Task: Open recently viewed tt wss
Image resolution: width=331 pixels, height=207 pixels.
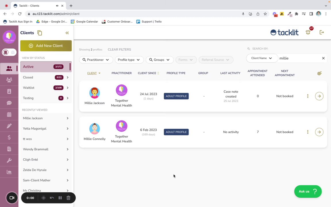Action: coord(46,139)
